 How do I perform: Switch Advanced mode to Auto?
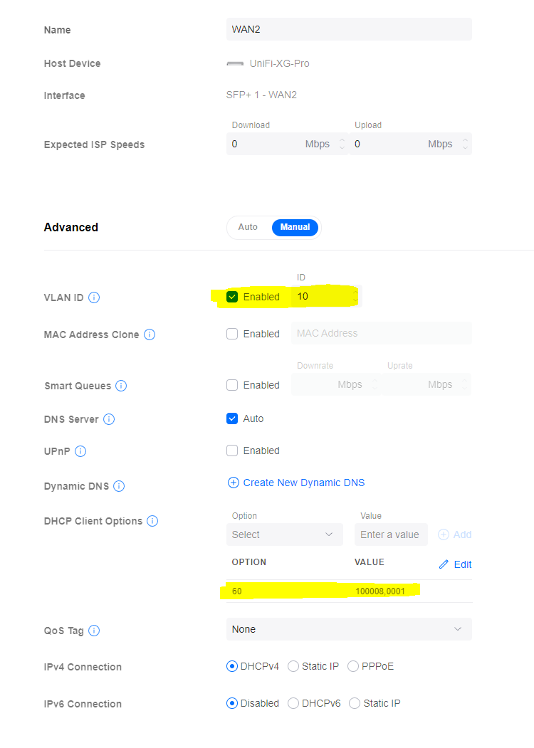coord(248,227)
